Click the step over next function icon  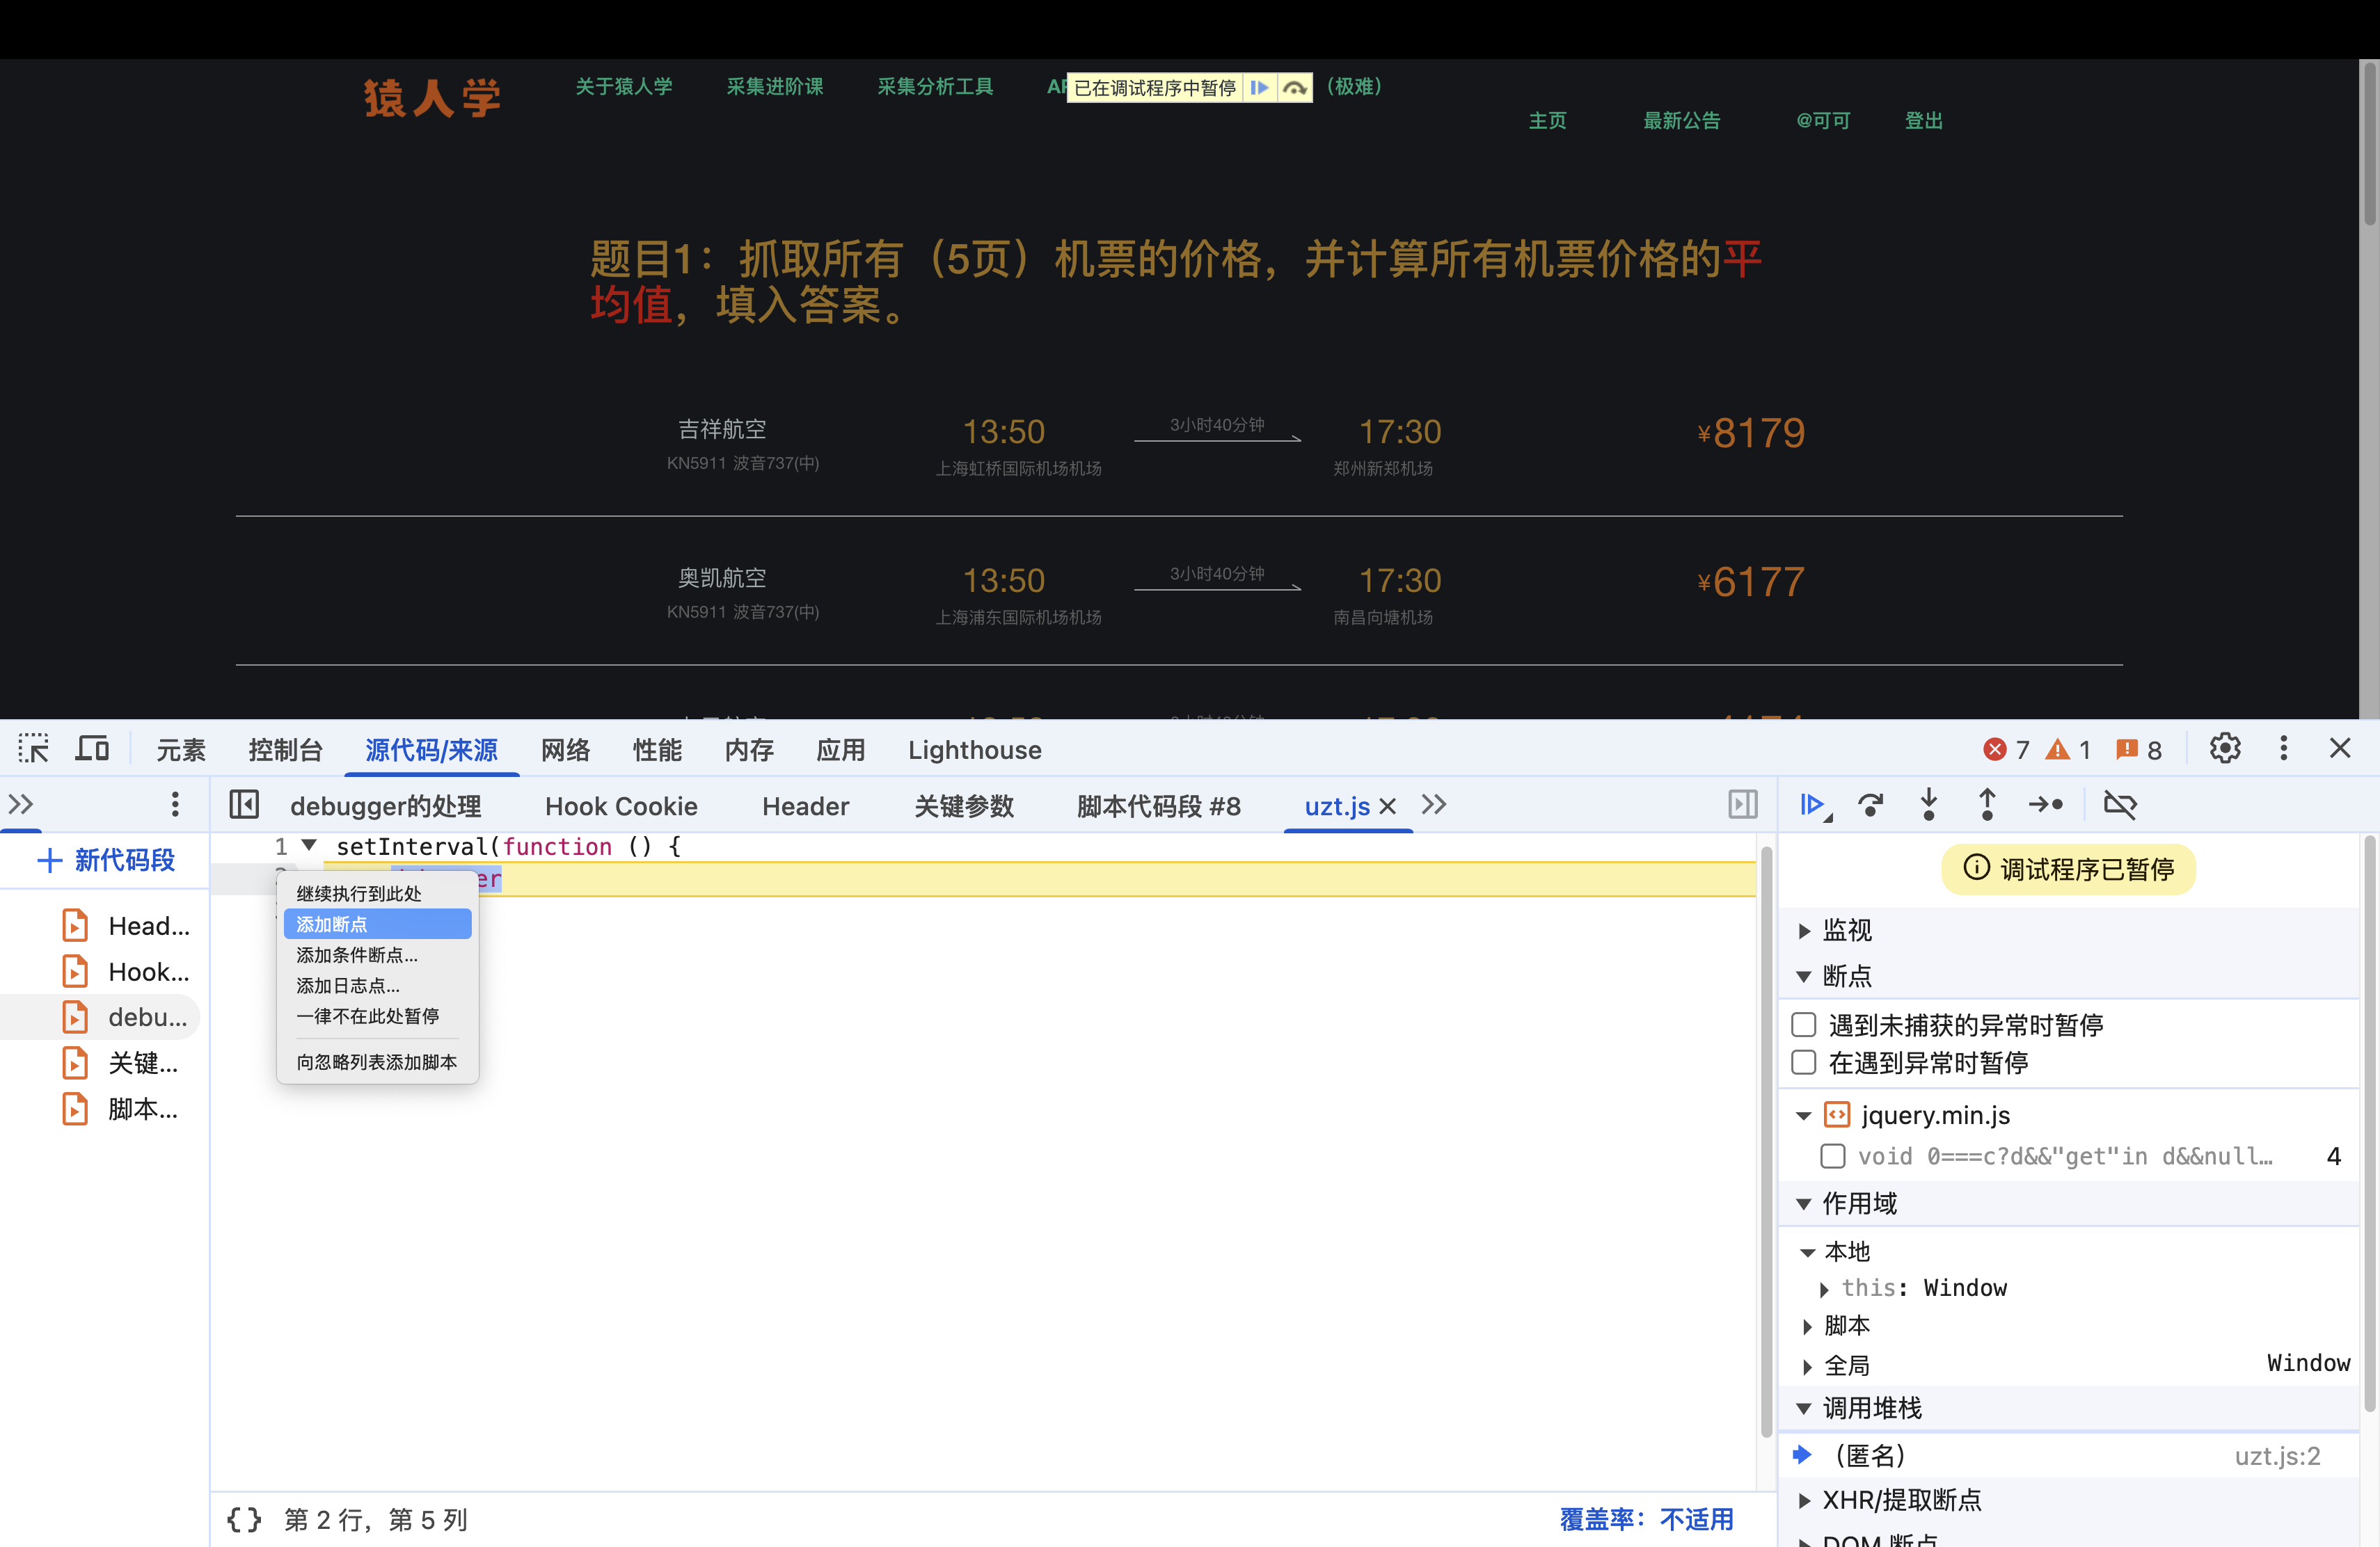1870,805
